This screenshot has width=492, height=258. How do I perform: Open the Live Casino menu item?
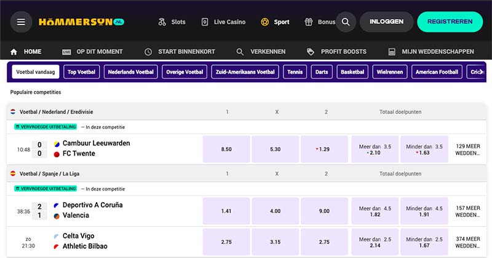229,22
